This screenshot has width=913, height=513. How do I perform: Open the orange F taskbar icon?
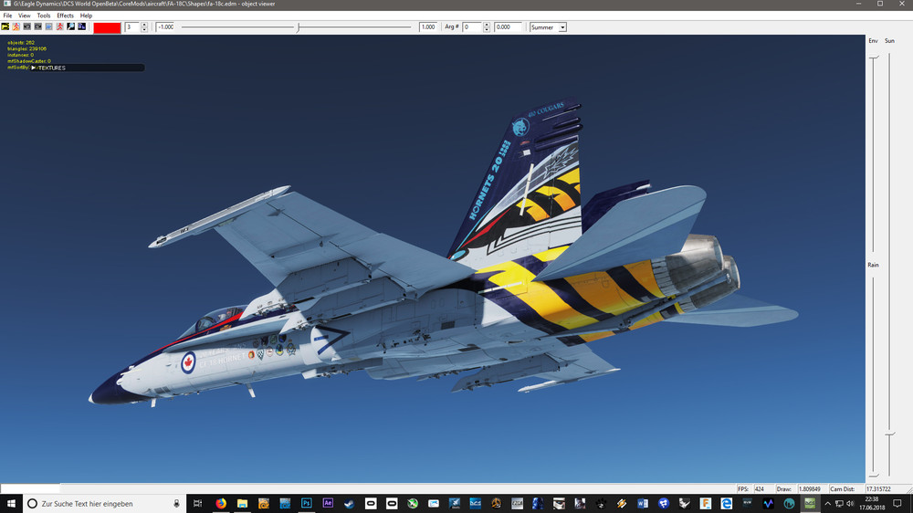click(x=706, y=504)
